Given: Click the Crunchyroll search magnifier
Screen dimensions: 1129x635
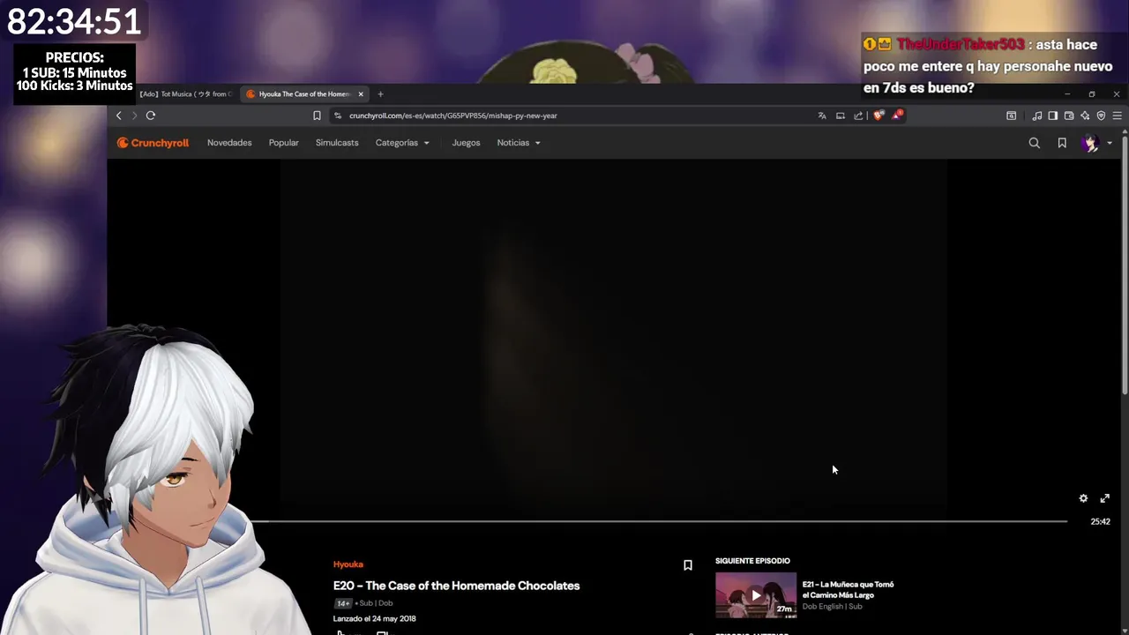Looking at the screenshot, I should click(x=1035, y=143).
